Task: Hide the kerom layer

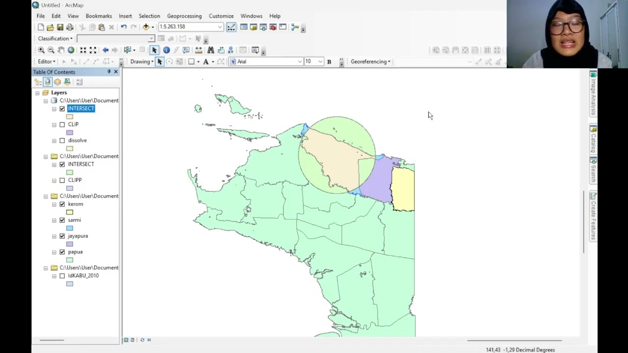Action: pos(62,204)
